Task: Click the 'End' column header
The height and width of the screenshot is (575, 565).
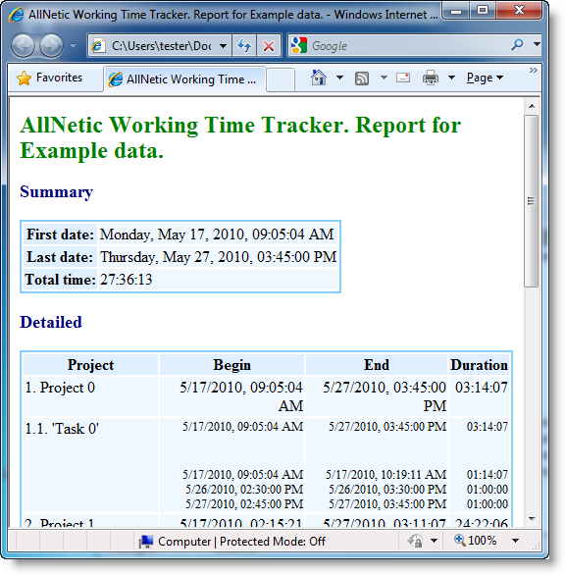Action: point(377,365)
